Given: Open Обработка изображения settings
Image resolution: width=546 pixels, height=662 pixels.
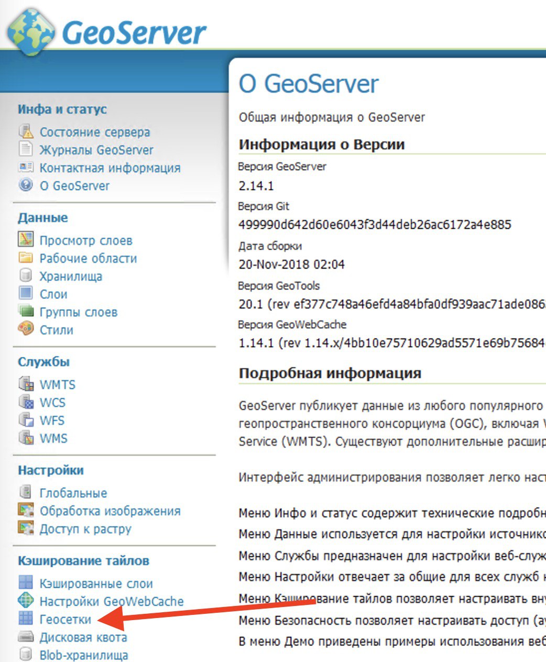Looking at the screenshot, I should 110,511.
